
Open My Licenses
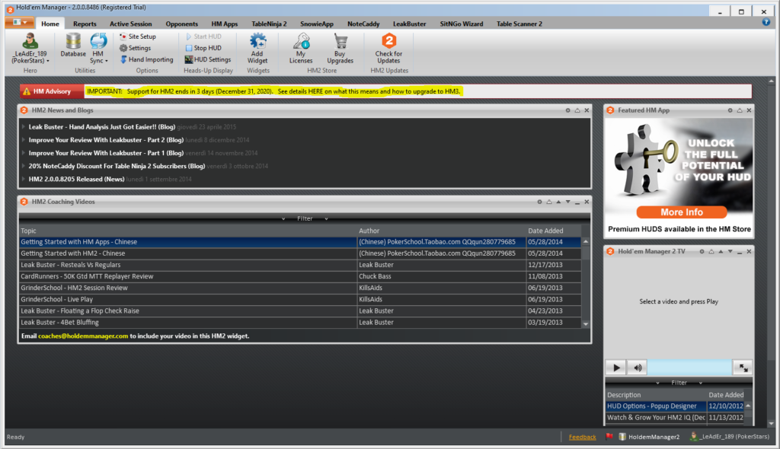click(301, 48)
